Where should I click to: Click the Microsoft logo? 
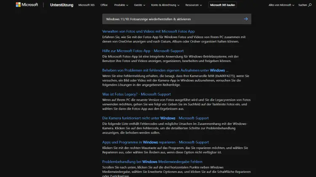click(x=27, y=5)
